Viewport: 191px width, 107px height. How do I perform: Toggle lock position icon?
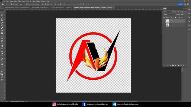pyautogui.click(x=171, y=17)
